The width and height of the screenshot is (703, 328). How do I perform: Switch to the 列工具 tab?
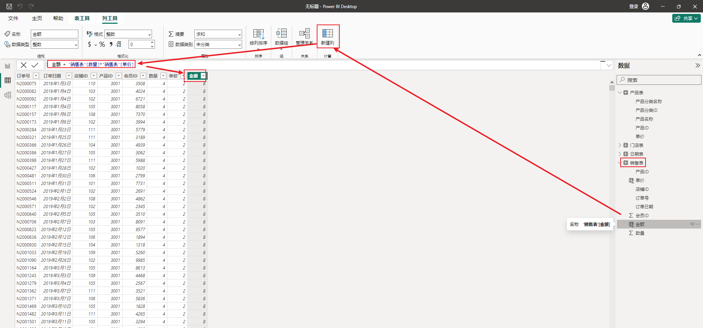[110, 18]
